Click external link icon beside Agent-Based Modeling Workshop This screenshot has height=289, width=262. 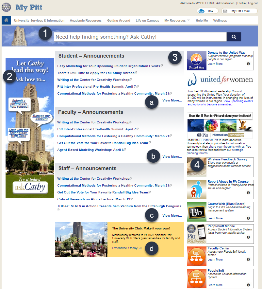click(x=125, y=150)
